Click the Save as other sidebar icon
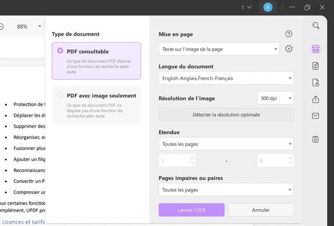This screenshot has width=334, height=226. pos(316,139)
